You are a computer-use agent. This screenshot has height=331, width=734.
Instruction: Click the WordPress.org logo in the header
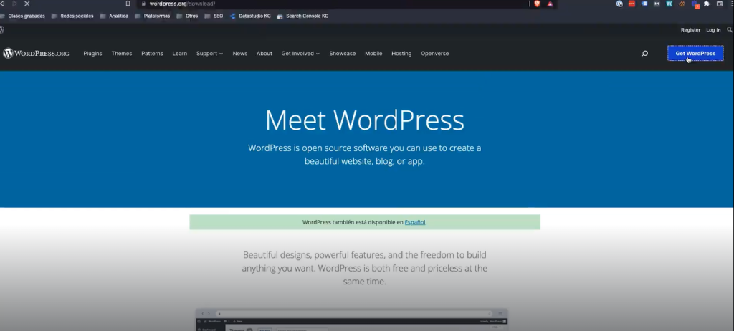(36, 54)
